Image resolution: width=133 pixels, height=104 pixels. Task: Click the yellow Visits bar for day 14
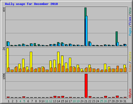(x=58, y=58)
